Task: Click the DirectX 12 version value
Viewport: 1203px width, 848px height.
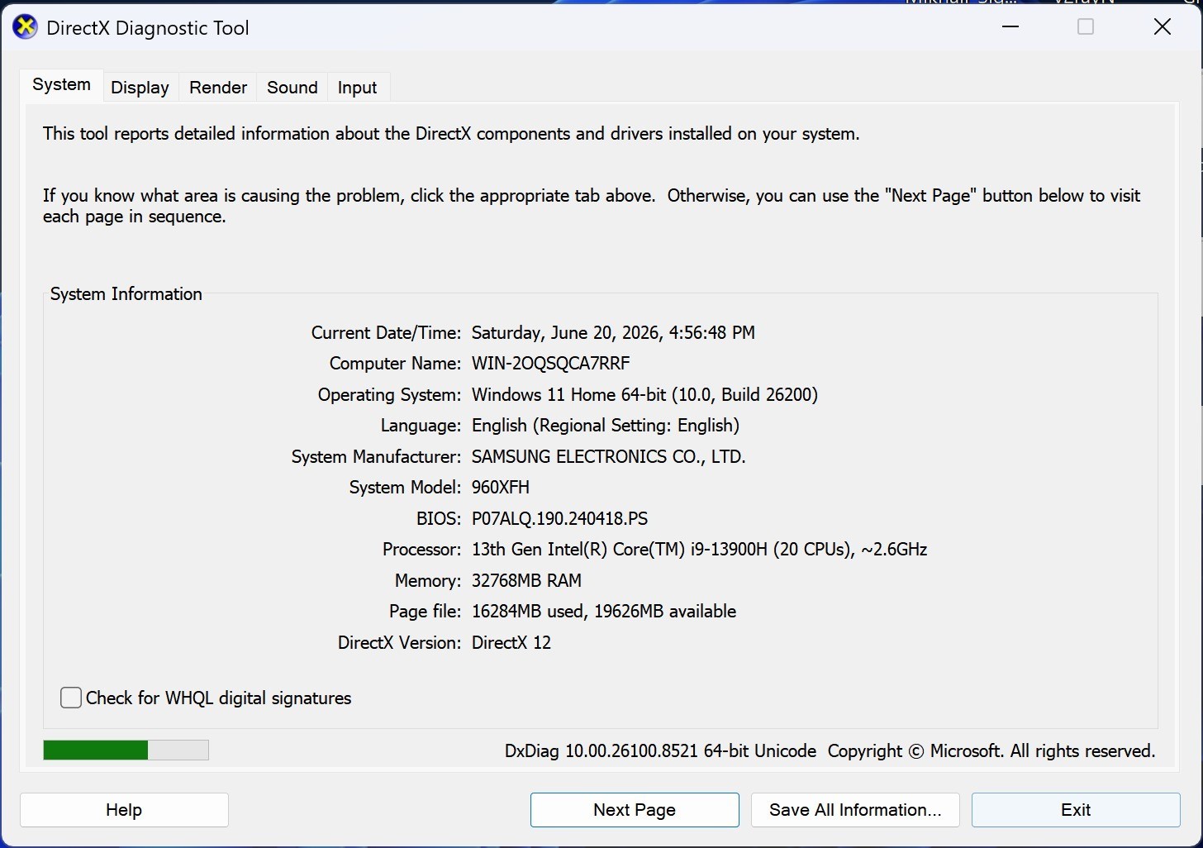Action: pos(511,643)
